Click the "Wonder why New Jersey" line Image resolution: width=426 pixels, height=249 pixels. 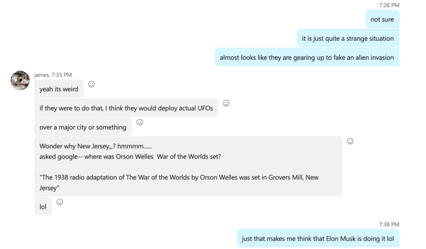[96, 146]
